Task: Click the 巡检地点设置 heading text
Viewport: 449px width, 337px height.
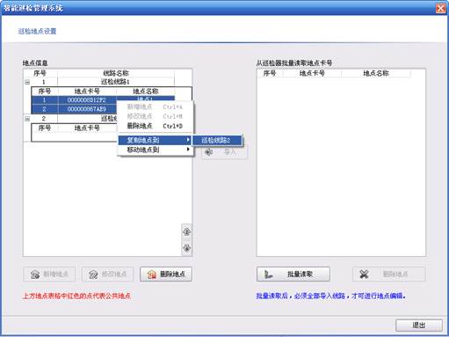Action: (37, 31)
